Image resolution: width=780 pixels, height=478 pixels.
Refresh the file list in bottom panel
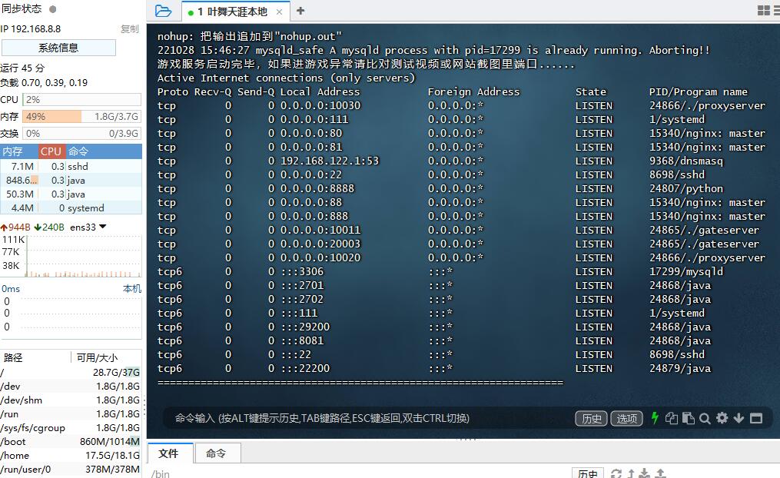(616, 473)
